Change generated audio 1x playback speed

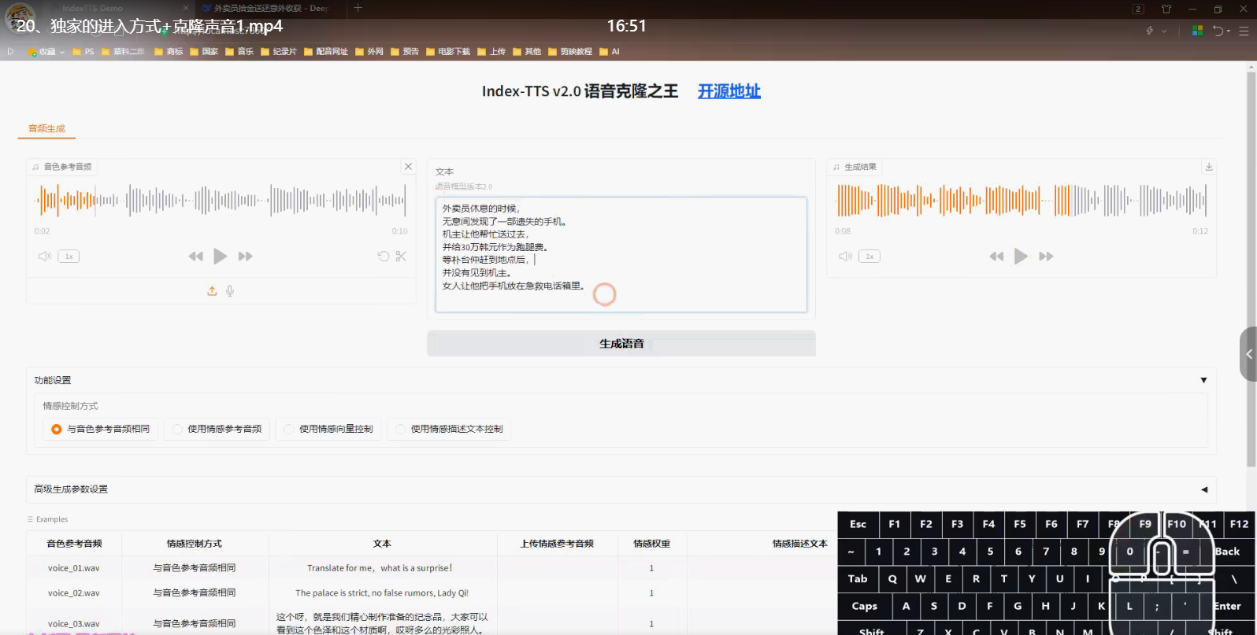[x=870, y=257]
